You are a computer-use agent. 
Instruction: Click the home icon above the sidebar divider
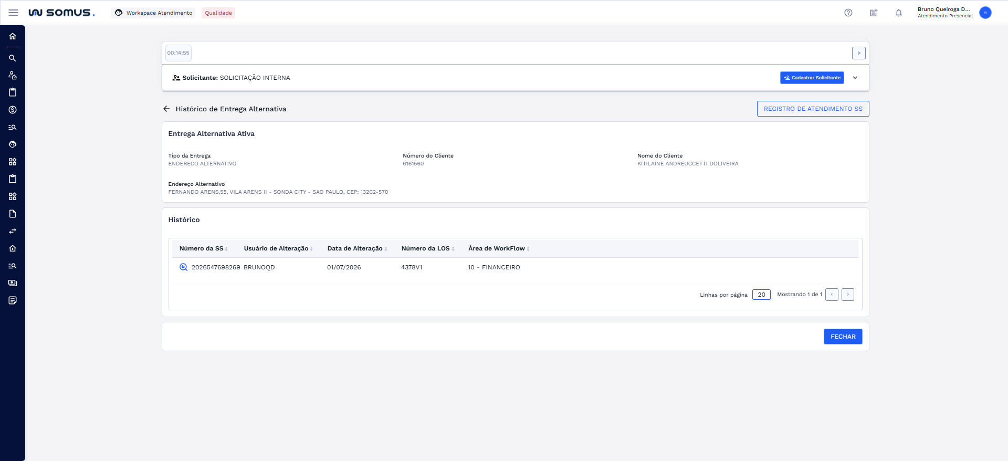(x=13, y=36)
